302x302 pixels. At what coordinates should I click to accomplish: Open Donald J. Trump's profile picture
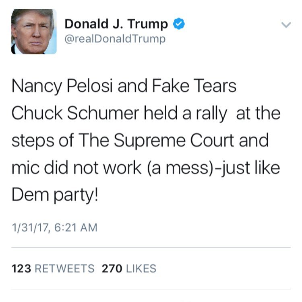pyautogui.click(x=34, y=31)
